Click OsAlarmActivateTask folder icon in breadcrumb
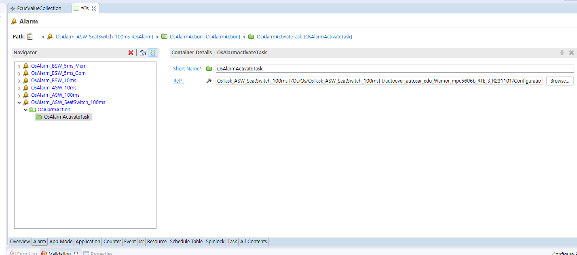This screenshot has width=577, height=255. pyautogui.click(x=251, y=36)
